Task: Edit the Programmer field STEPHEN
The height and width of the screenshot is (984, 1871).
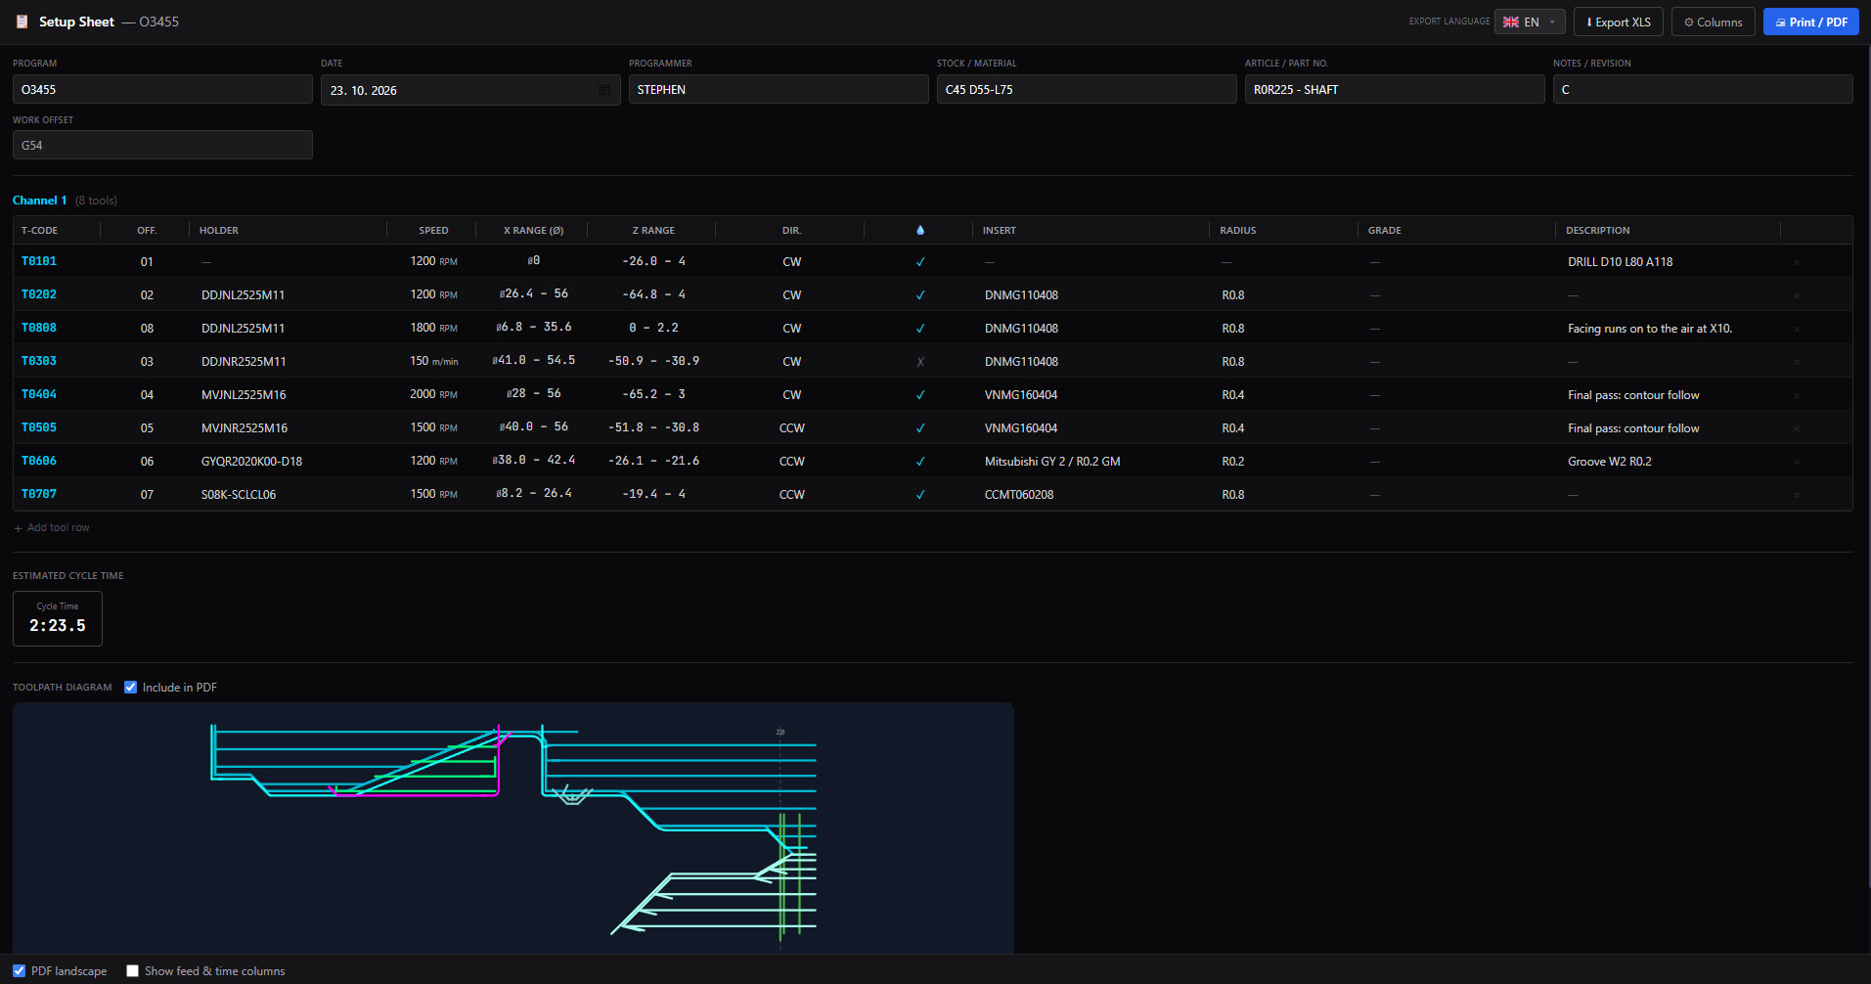Action: [x=779, y=89]
